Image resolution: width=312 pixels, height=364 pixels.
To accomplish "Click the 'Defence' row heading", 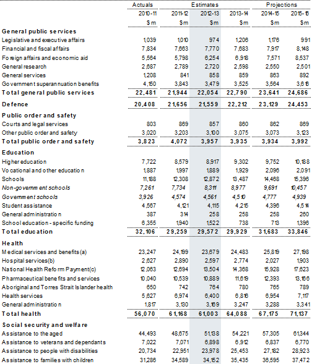I will (15, 104).
